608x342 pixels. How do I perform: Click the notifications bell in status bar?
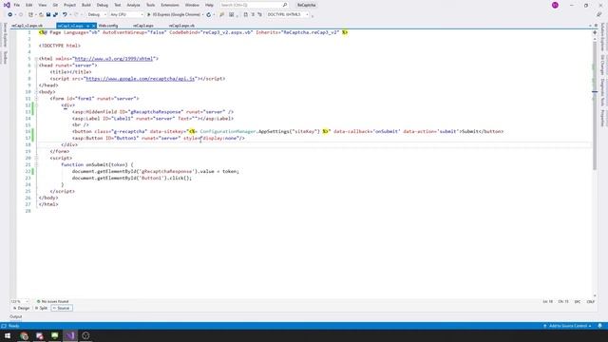pos(599,326)
